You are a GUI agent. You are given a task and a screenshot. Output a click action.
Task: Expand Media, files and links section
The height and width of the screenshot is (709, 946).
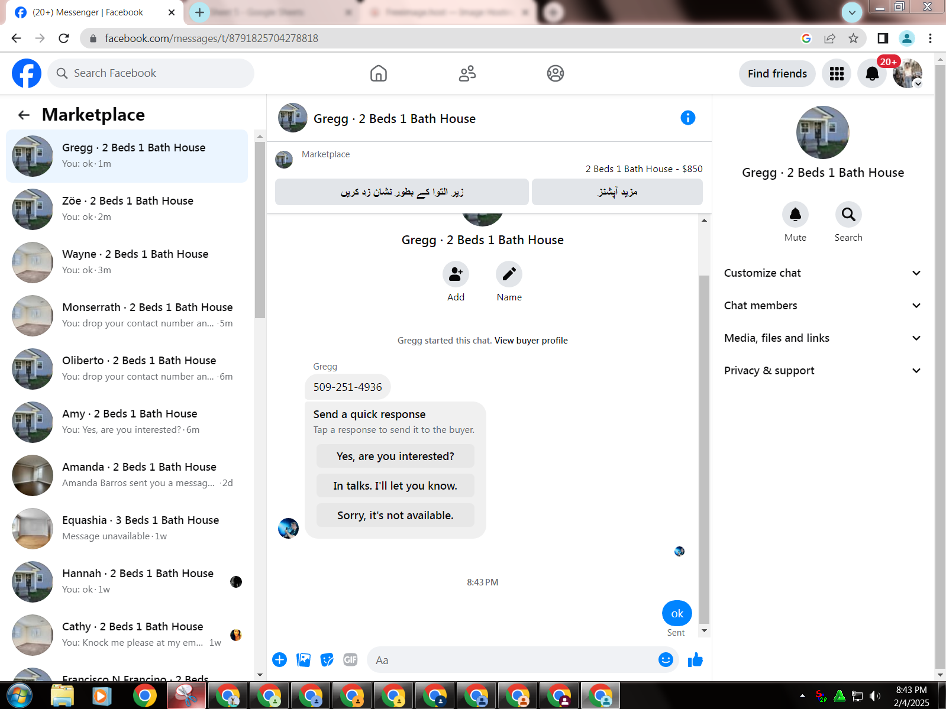coord(822,338)
